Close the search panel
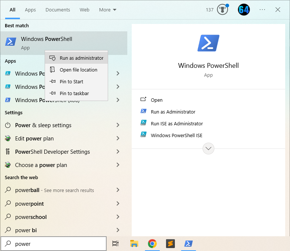 click(277, 10)
